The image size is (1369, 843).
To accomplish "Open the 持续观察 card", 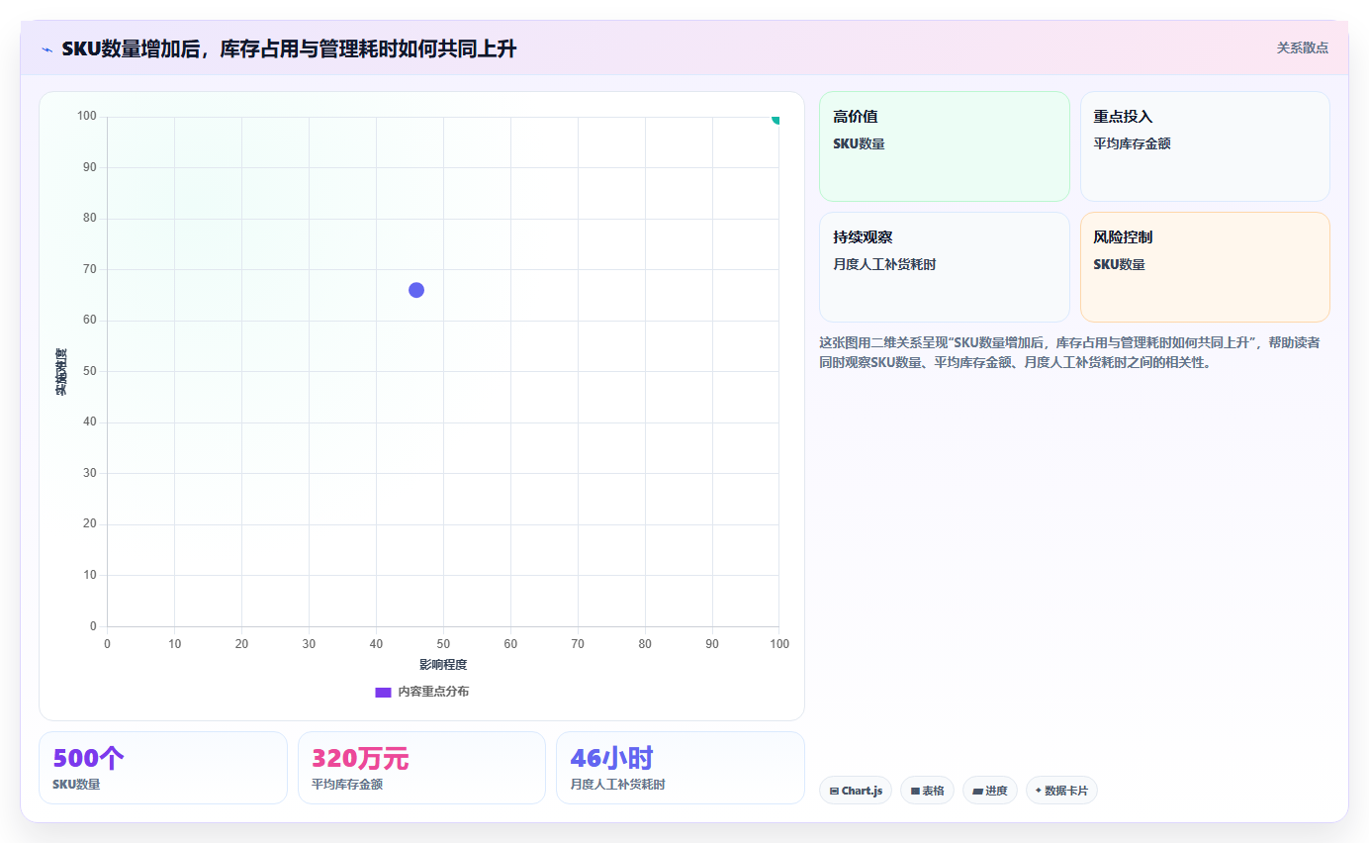I will pos(945,267).
